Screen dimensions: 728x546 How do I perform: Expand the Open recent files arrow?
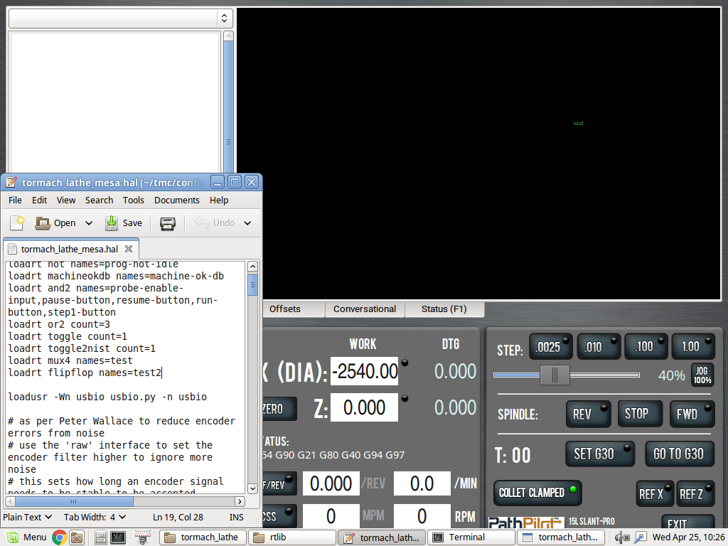[89, 223]
